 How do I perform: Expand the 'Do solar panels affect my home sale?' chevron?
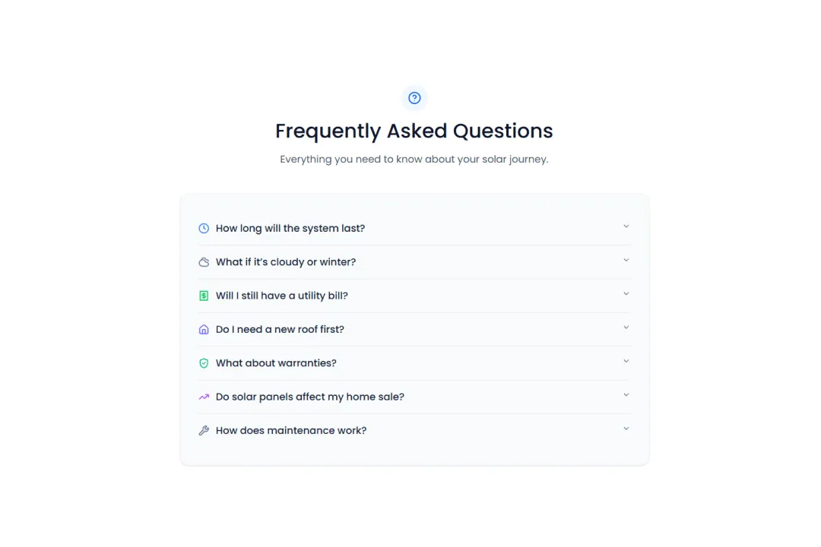pos(626,395)
